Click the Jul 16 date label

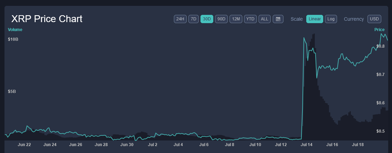332,144
